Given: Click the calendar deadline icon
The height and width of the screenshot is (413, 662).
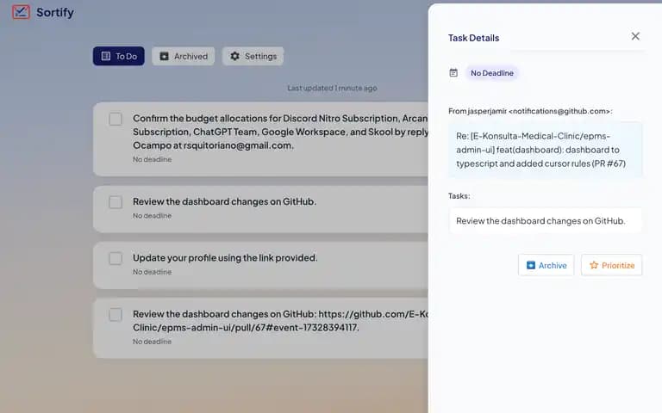Looking at the screenshot, I should coord(453,72).
